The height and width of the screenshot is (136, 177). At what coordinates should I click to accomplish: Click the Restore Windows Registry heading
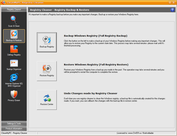pyautogui.click(x=96, y=64)
